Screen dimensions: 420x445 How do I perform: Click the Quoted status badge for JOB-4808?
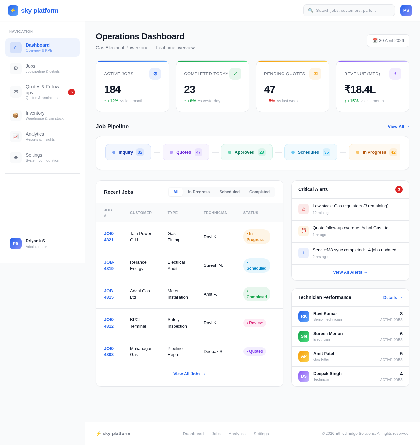(x=255, y=351)
